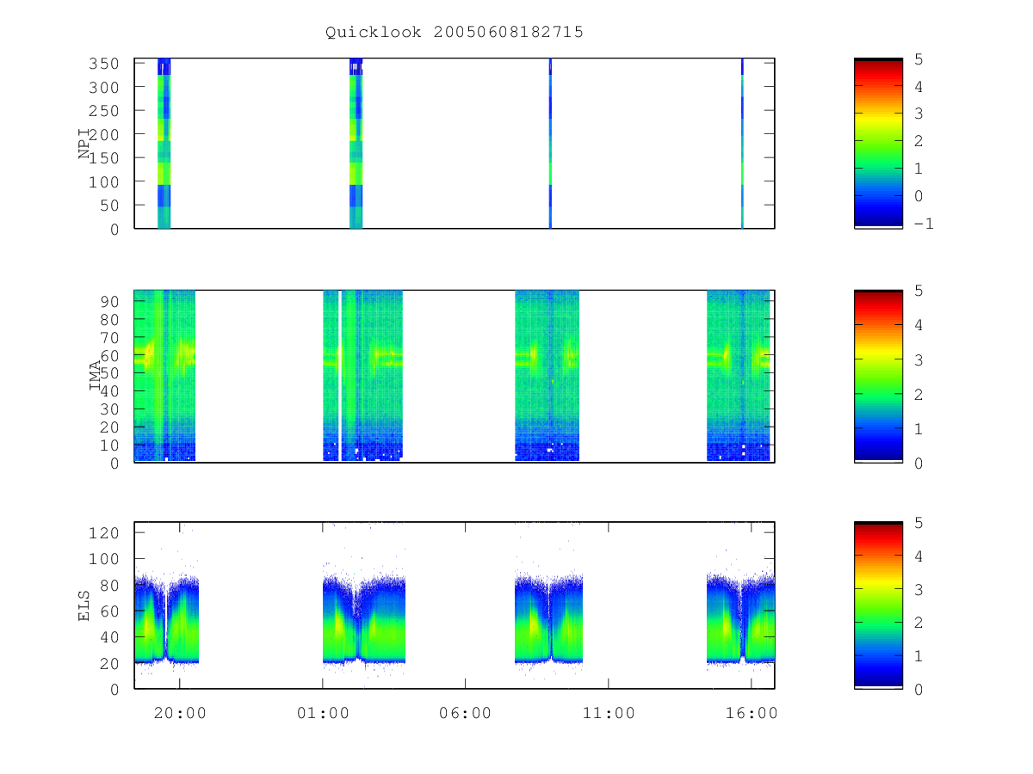Image resolution: width=1033 pixels, height=774 pixels.
Task: Click the 06:00 time tick label
Action: (x=465, y=713)
